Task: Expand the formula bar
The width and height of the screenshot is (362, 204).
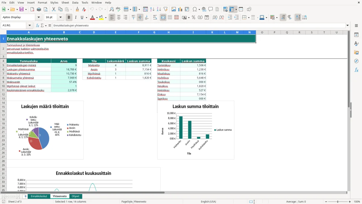Action: (348, 26)
